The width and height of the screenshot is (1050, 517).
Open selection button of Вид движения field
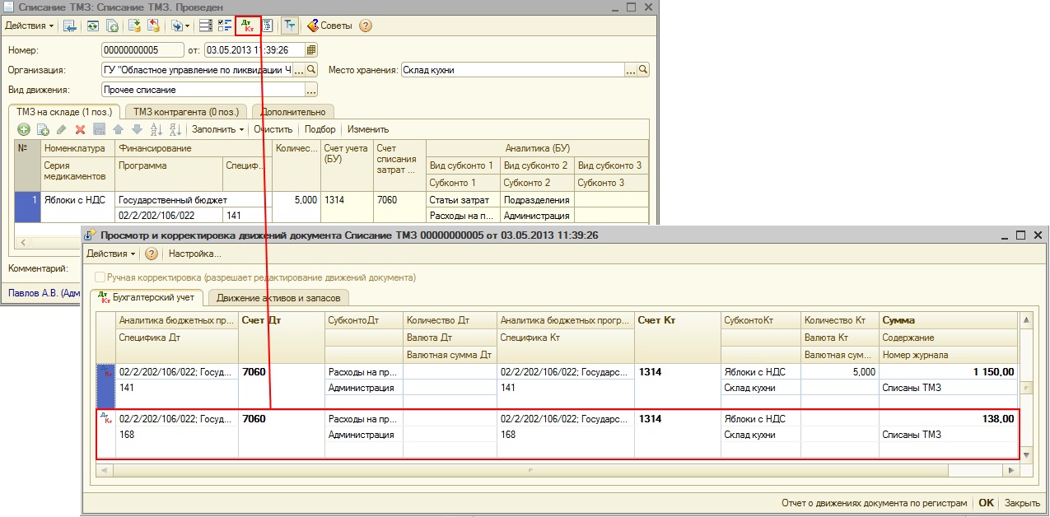tap(311, 90)
